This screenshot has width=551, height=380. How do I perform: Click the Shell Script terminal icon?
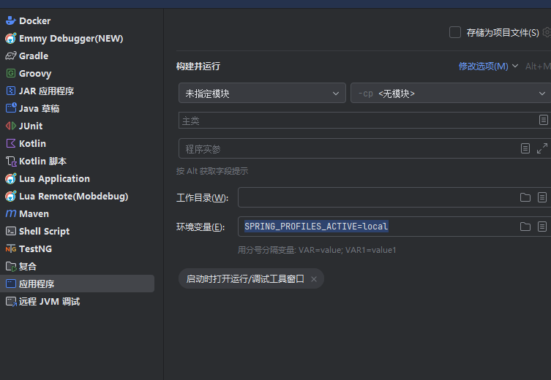[x=11, y=231]
